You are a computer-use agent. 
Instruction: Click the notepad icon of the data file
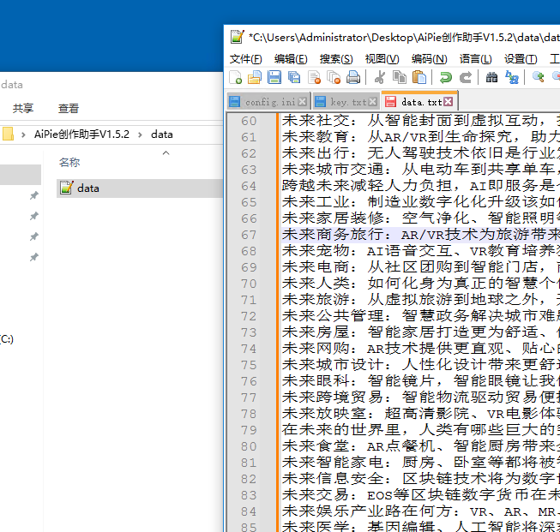[x=67, y=188]
